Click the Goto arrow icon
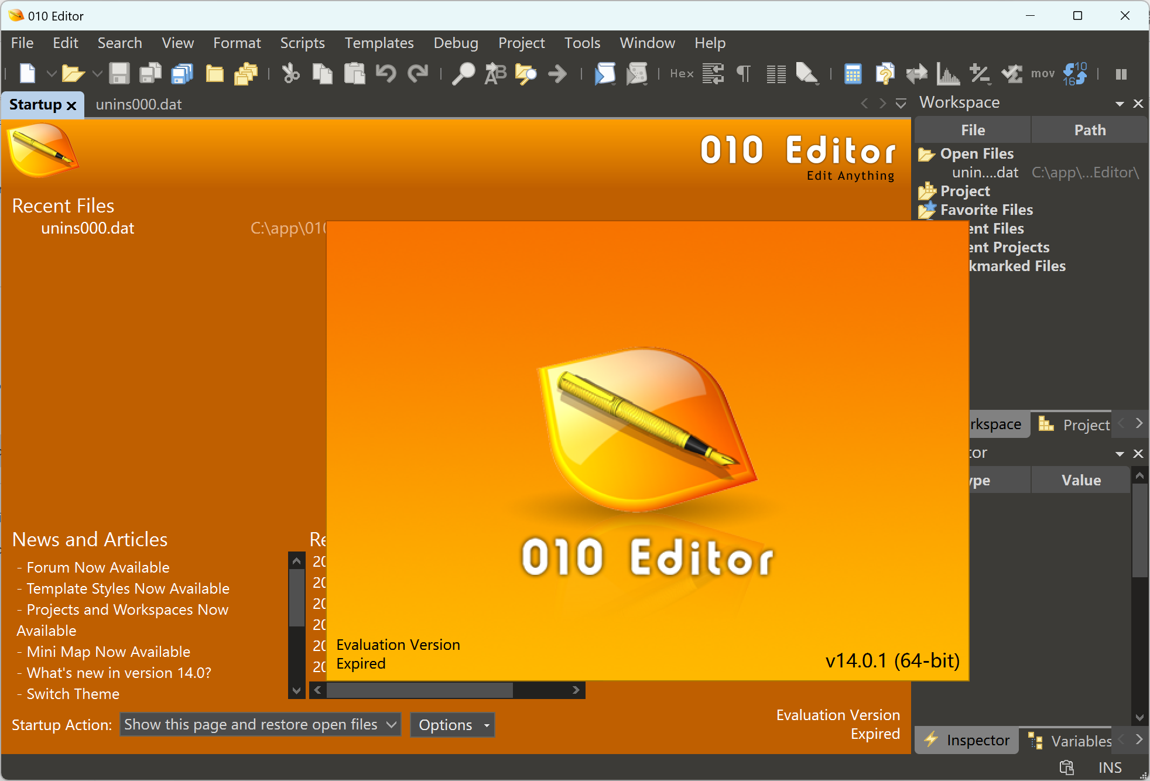Screen dimensions: 1150x781 tap(557, 74)
